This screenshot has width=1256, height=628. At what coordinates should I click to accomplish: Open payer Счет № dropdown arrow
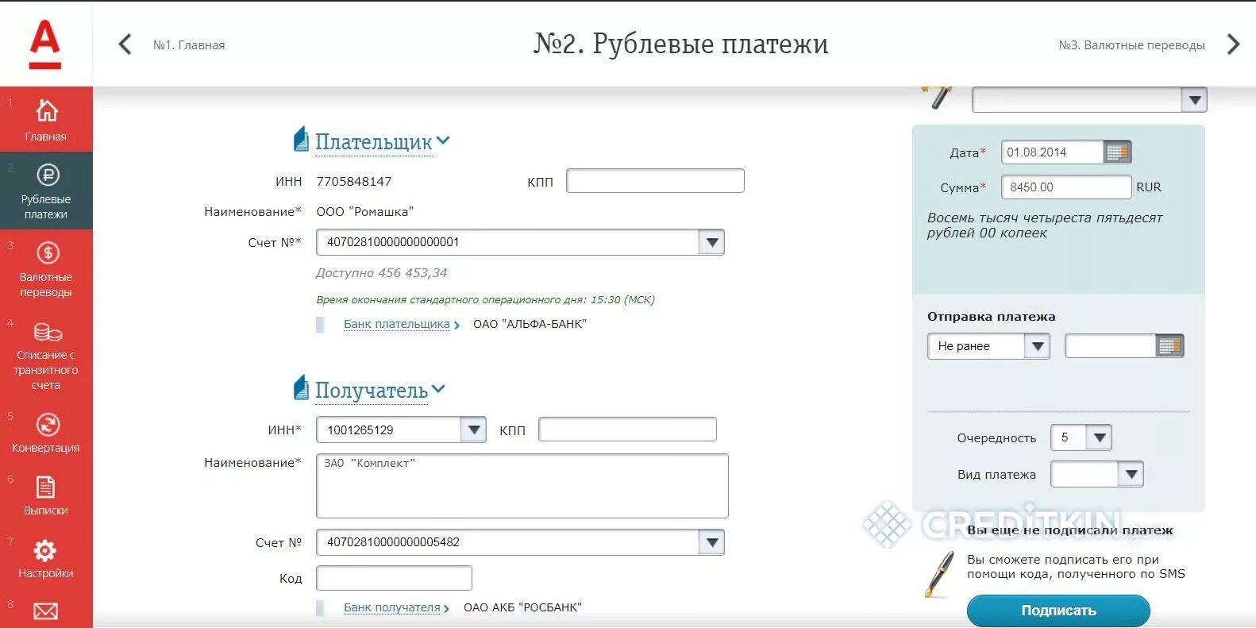click(x=711, y=242)
